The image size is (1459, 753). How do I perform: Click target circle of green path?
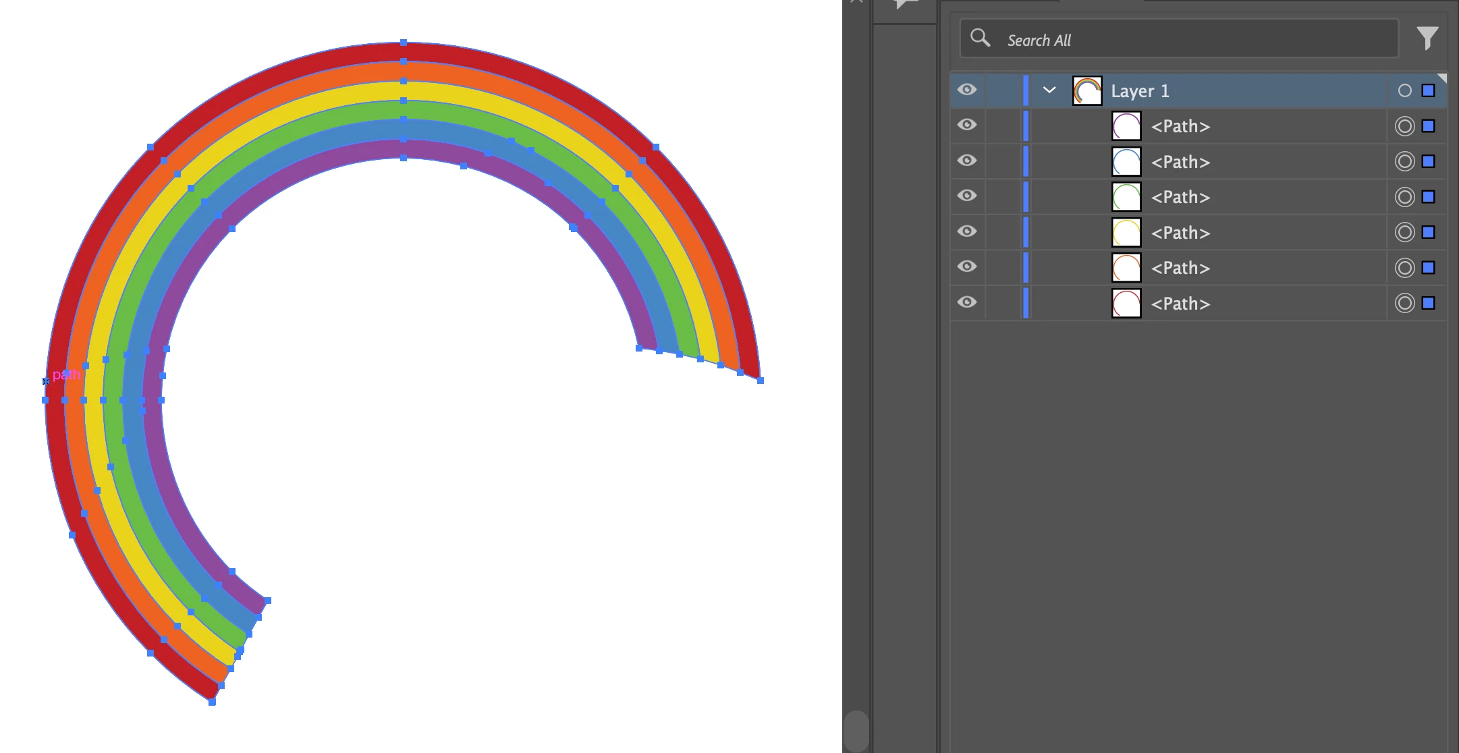tap(1404, 197)
